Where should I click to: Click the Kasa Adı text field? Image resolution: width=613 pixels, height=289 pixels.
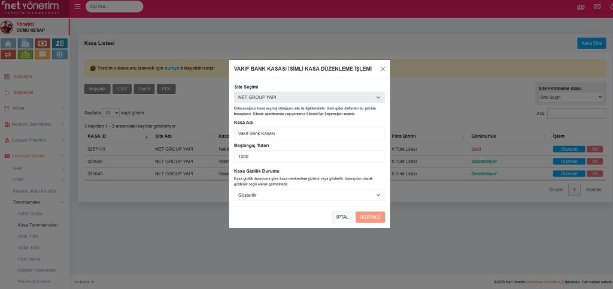click(309, 133)
